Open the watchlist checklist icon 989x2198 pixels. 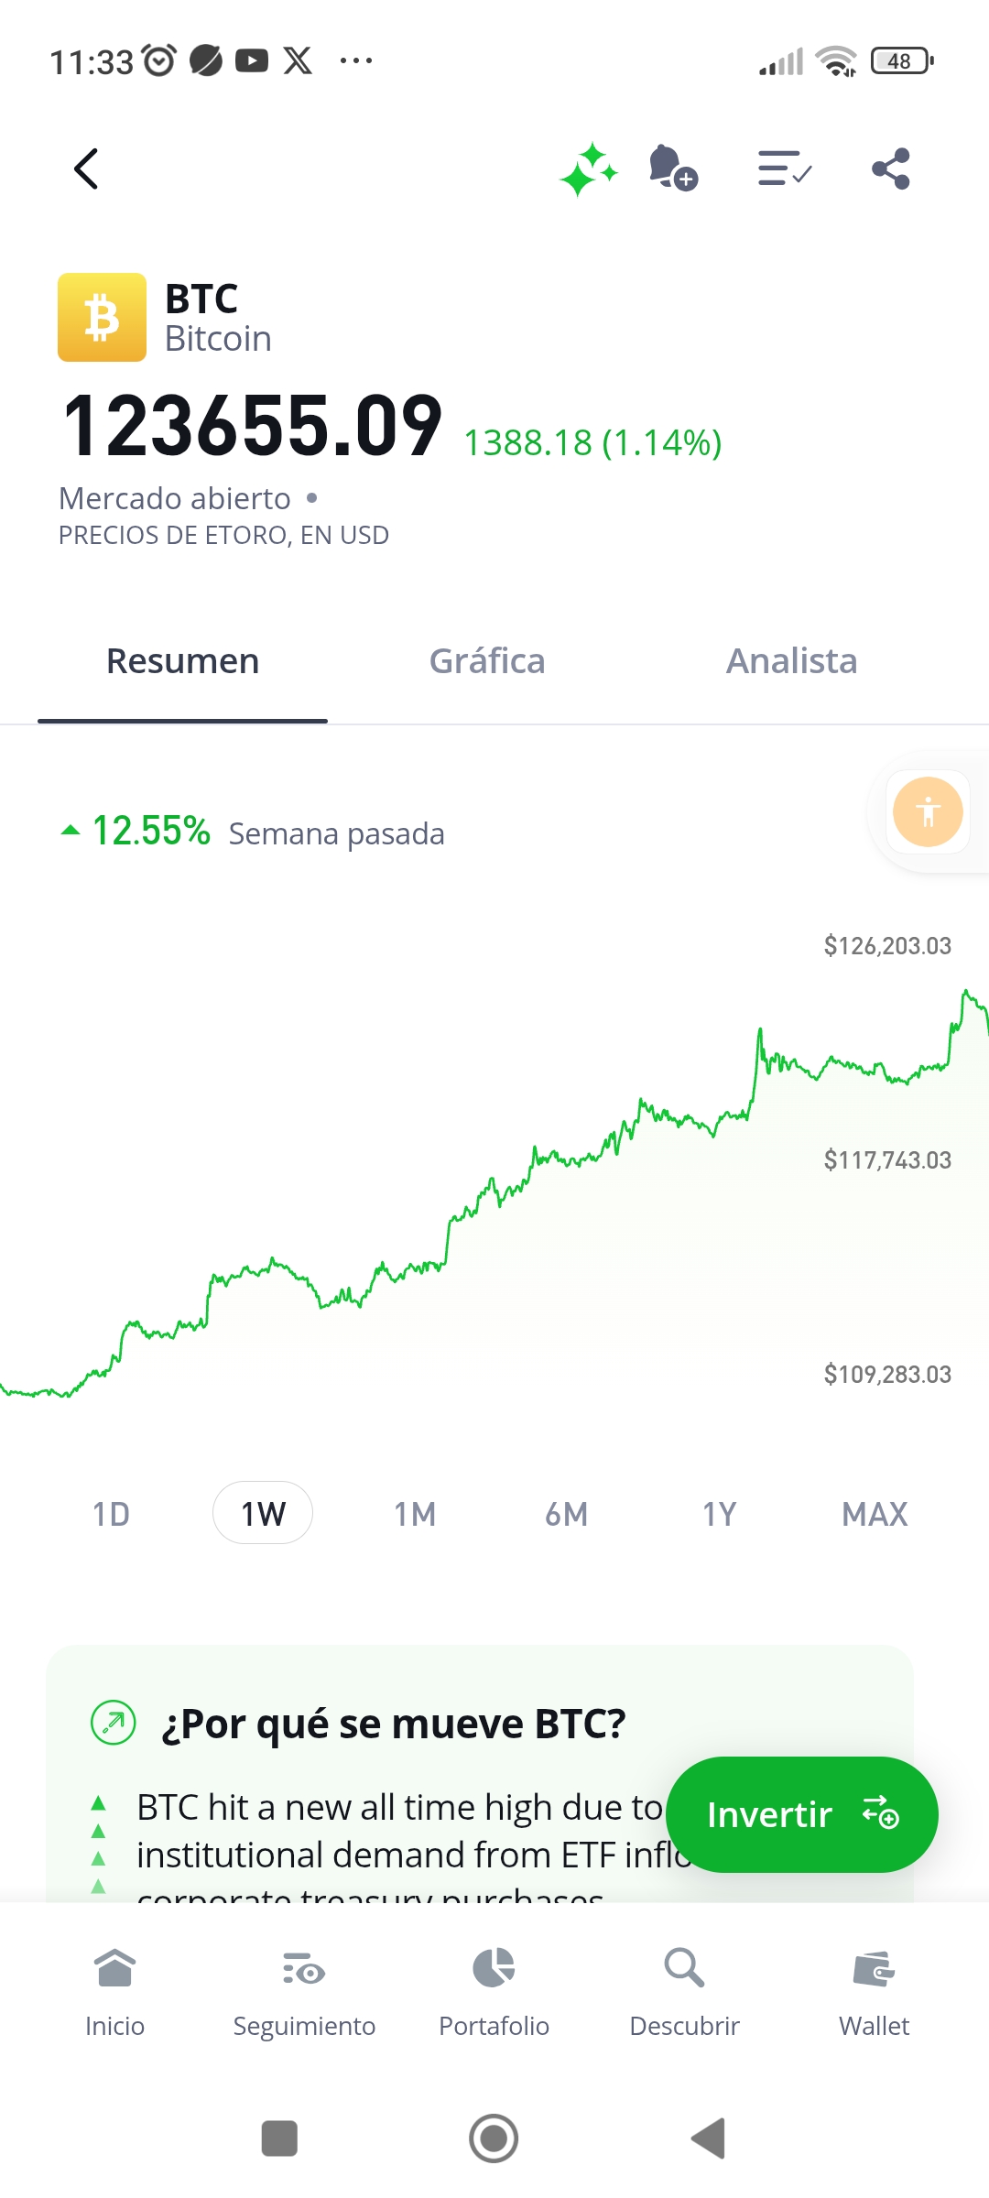(x=785, y=169)
